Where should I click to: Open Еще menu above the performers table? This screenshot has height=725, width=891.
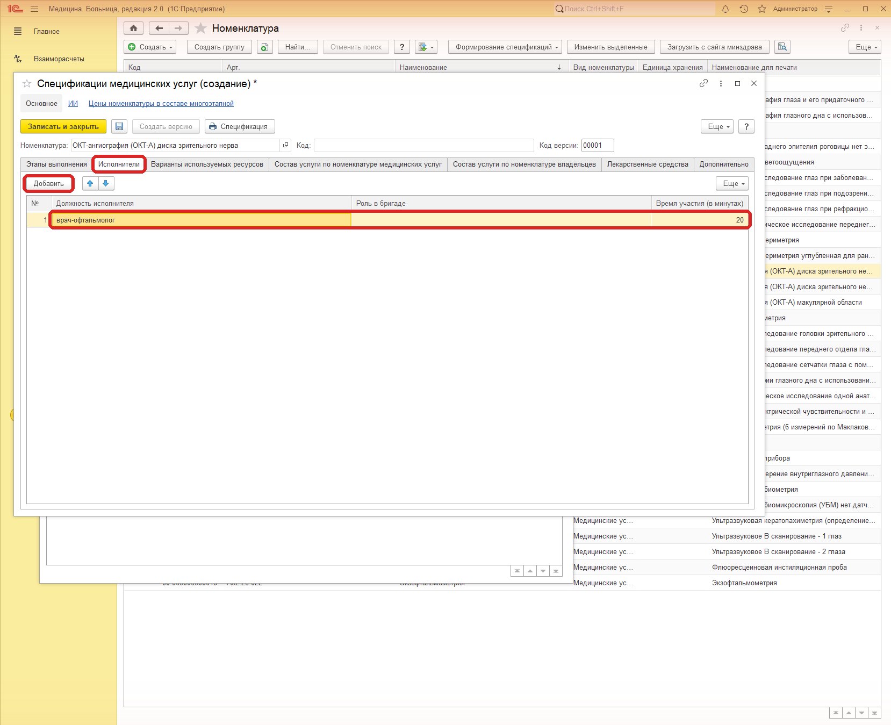[x=732, y=183]
